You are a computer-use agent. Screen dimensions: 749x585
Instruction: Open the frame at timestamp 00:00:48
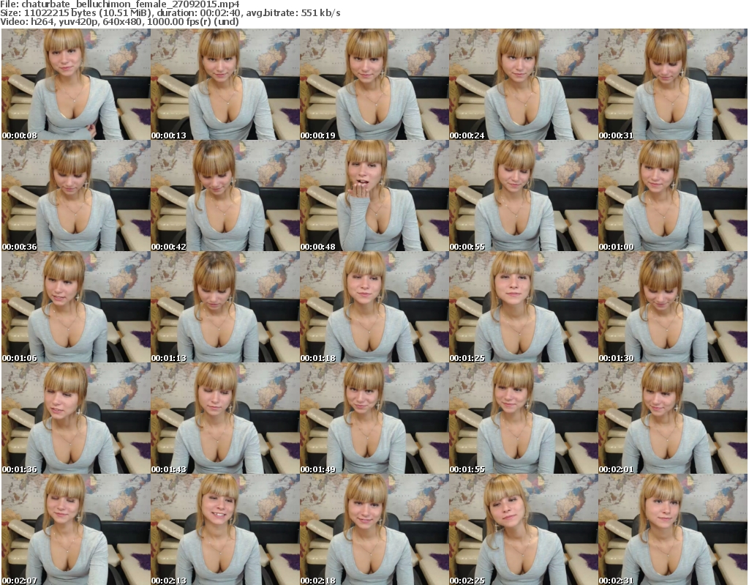[374, 195]
